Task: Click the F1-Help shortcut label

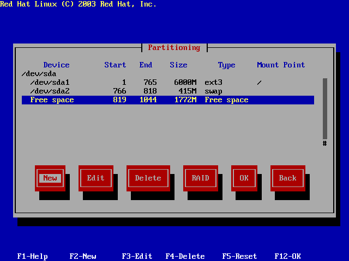Action: point(33,256)
